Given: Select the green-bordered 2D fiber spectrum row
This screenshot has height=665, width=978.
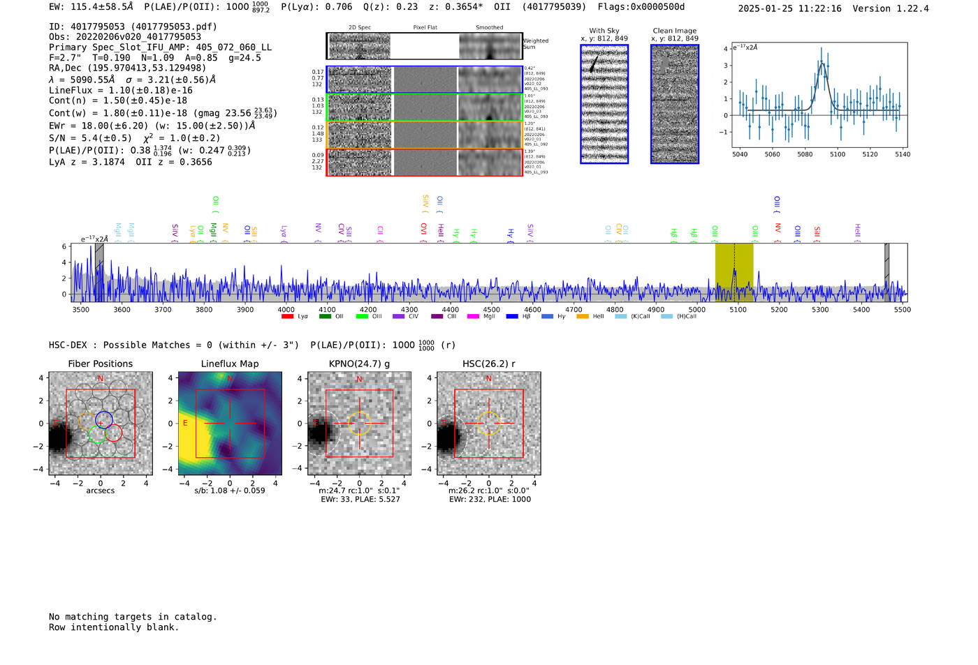Looking at the screenshot, I should [x=425, y=107].
